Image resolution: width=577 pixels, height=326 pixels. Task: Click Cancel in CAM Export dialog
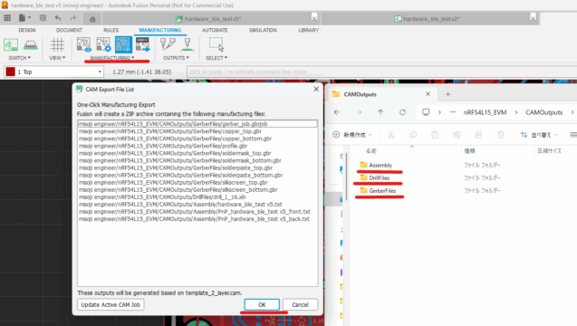(x=300, y=304)
